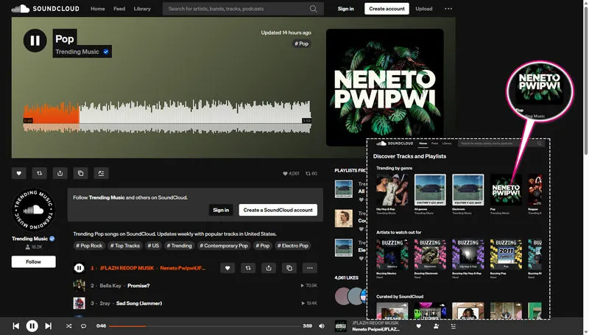Open the Library nav item
The image size is (589, 335).
coord(142,9)
